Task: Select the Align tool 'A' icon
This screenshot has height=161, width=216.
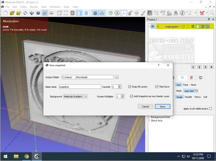Action: coord(117,13)
